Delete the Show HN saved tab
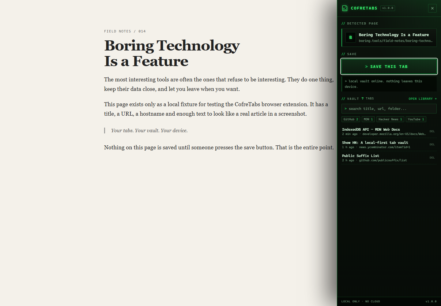 (432, 144)
